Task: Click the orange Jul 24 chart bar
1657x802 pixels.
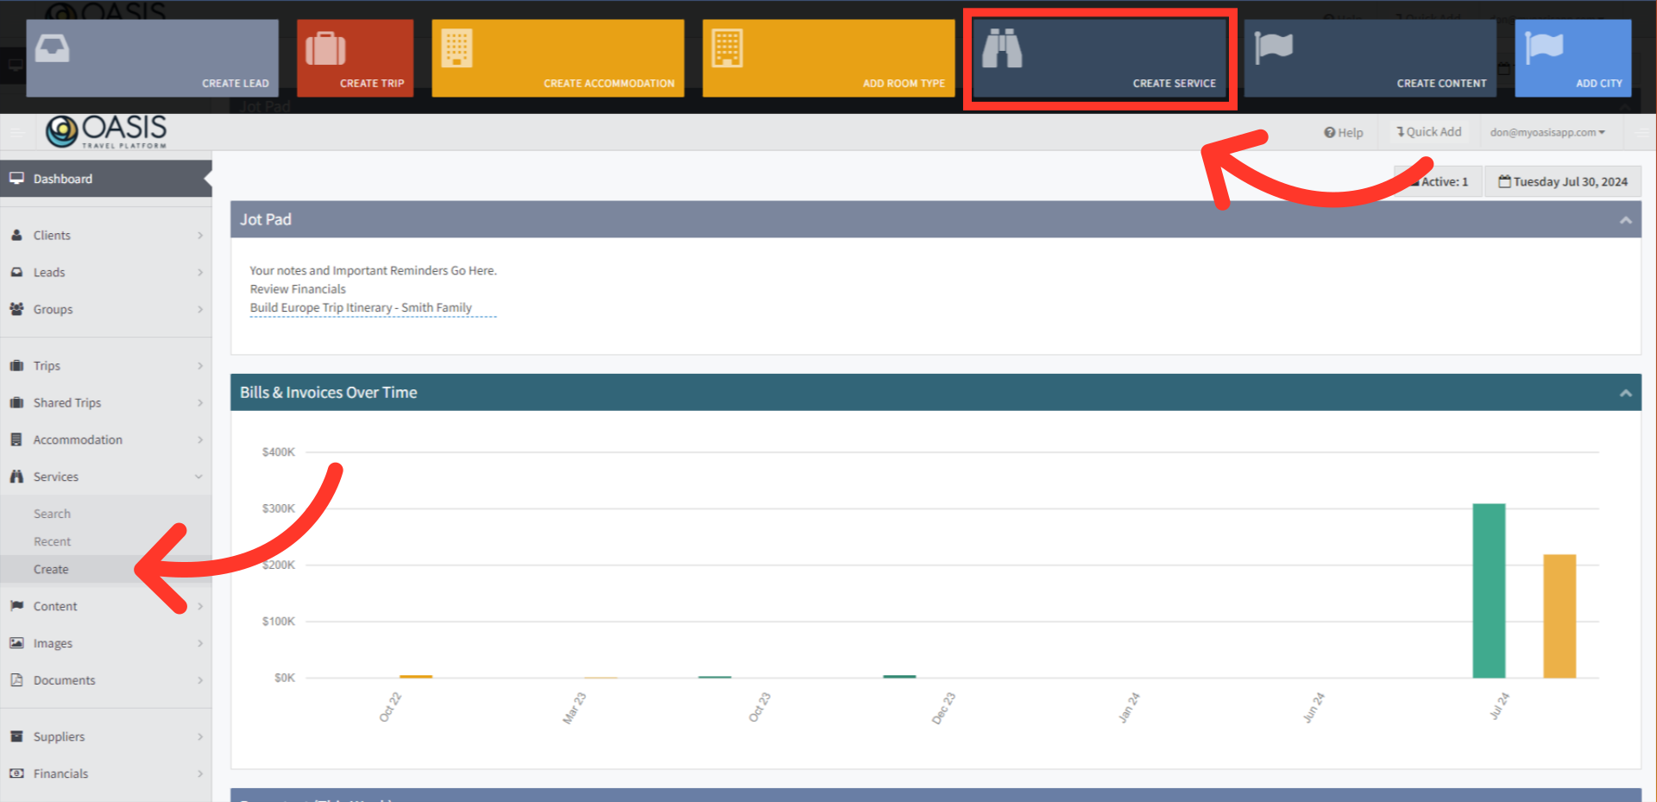Action: 1559,616
